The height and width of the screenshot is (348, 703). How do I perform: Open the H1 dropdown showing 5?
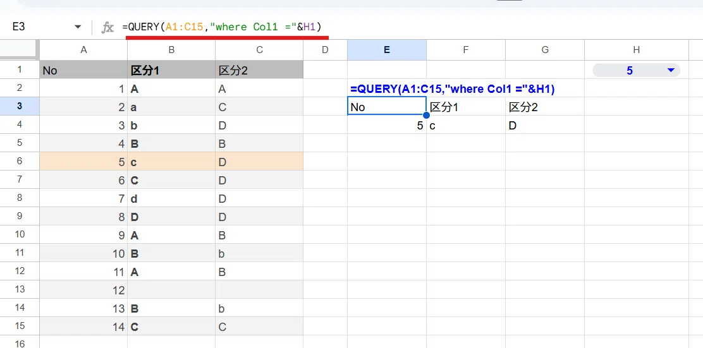pyautogui.click(x=636, y=70)
